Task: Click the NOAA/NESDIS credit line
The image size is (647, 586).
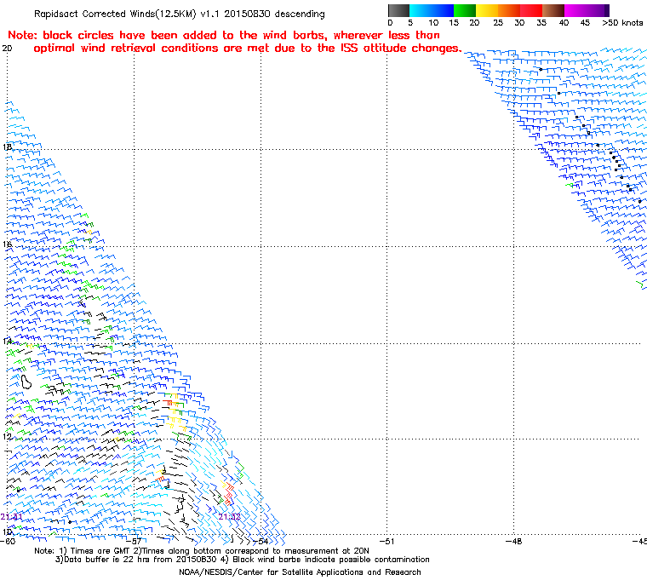Action: tap(300, 572)
